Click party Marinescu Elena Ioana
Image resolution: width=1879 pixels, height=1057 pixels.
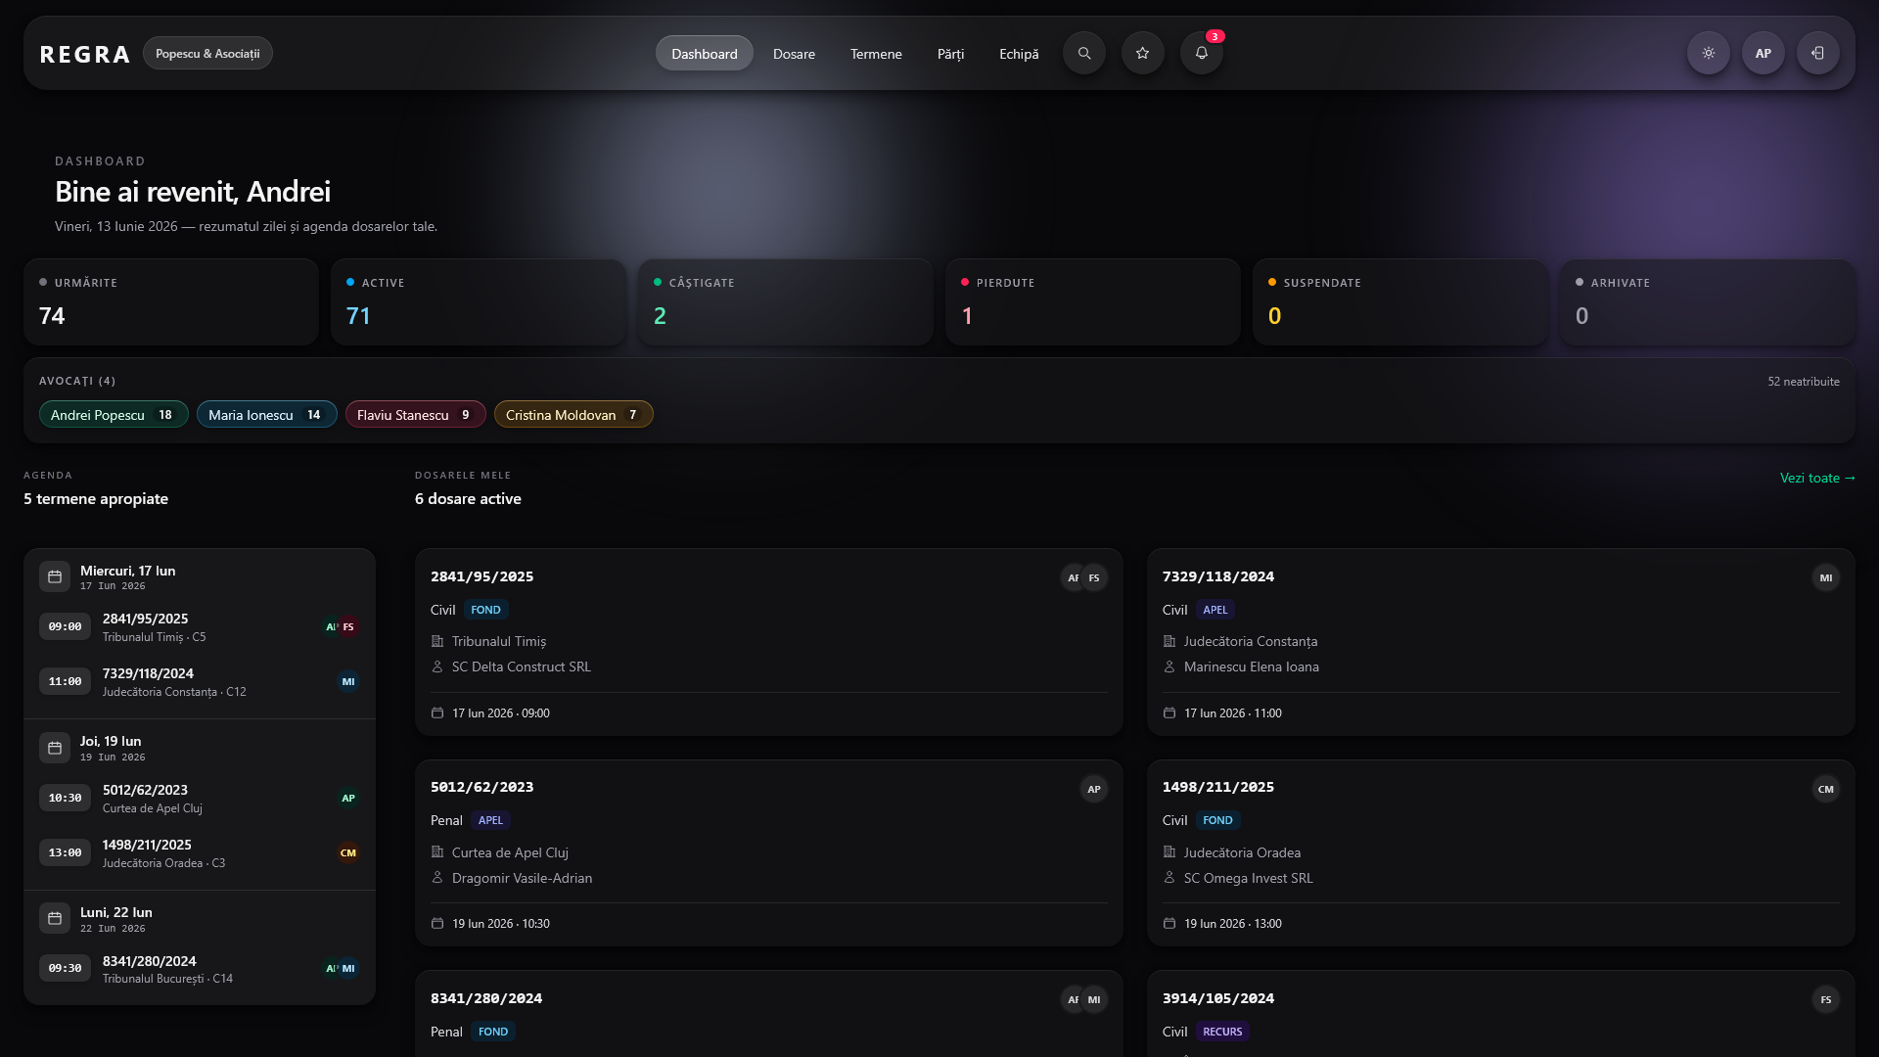tap(1252, 666)
